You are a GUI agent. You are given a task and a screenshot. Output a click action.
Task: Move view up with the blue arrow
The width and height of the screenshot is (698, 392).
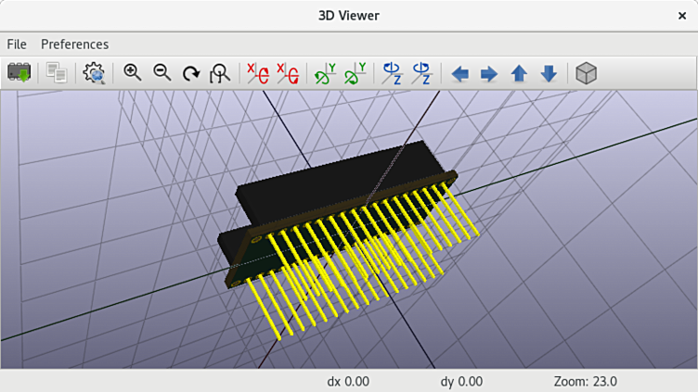click(x=519, y=73)
